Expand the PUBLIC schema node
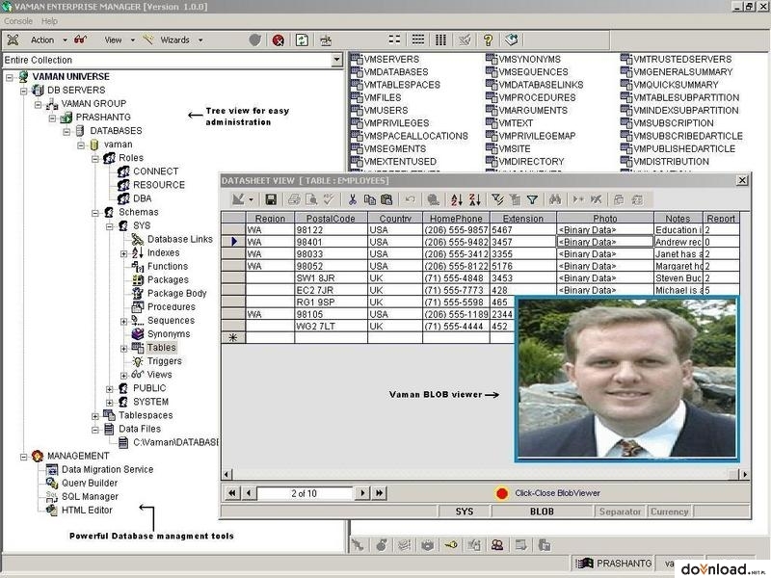Viewport: 771px width, 578px height. point(109,389)
